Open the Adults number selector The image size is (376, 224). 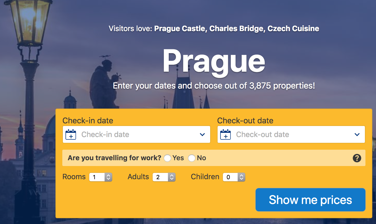164,177
